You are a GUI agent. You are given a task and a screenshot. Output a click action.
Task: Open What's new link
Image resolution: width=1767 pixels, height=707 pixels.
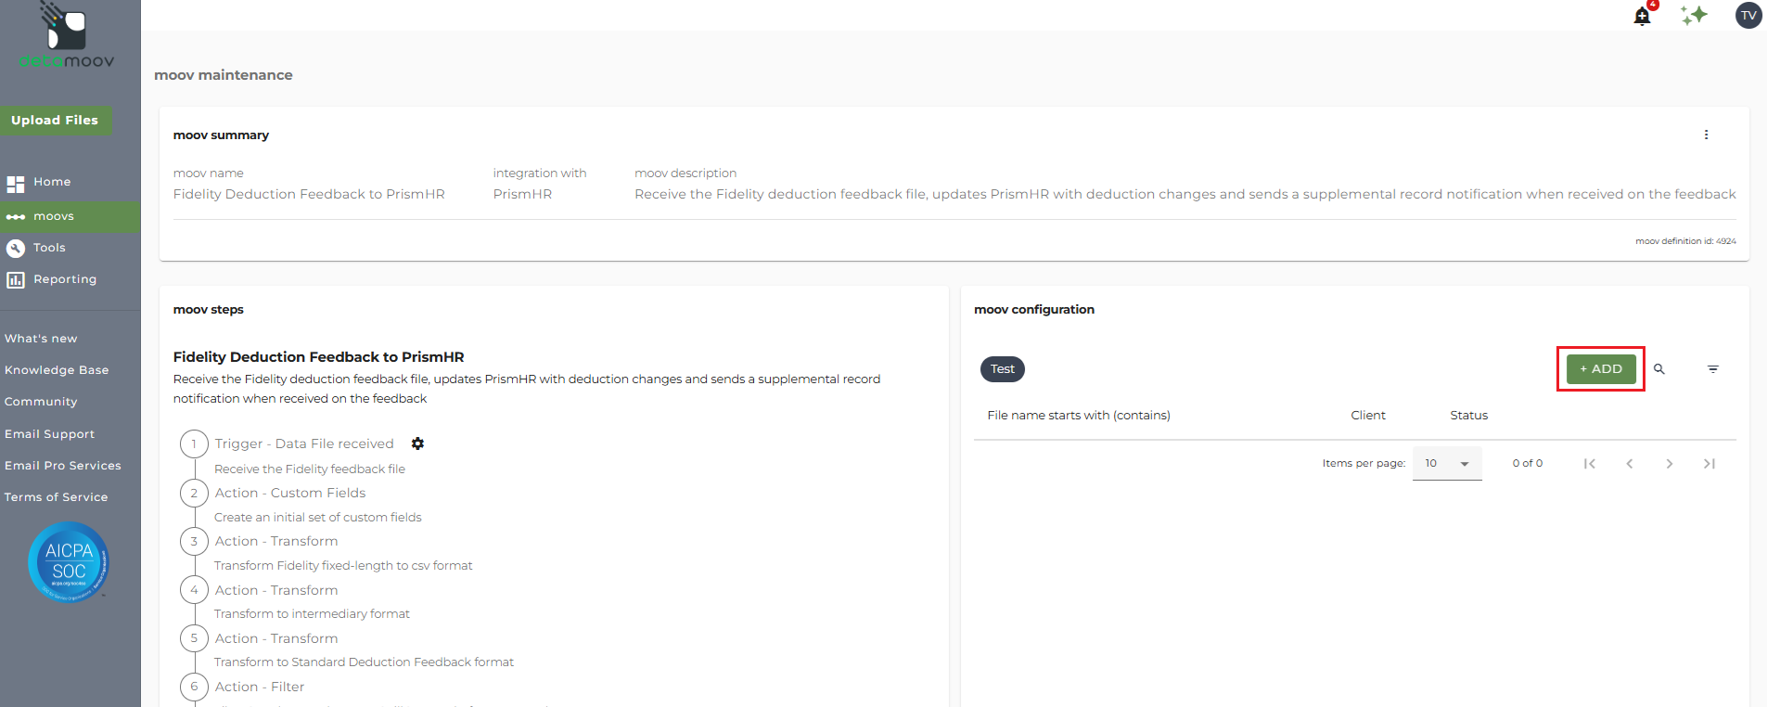[41, 339]
